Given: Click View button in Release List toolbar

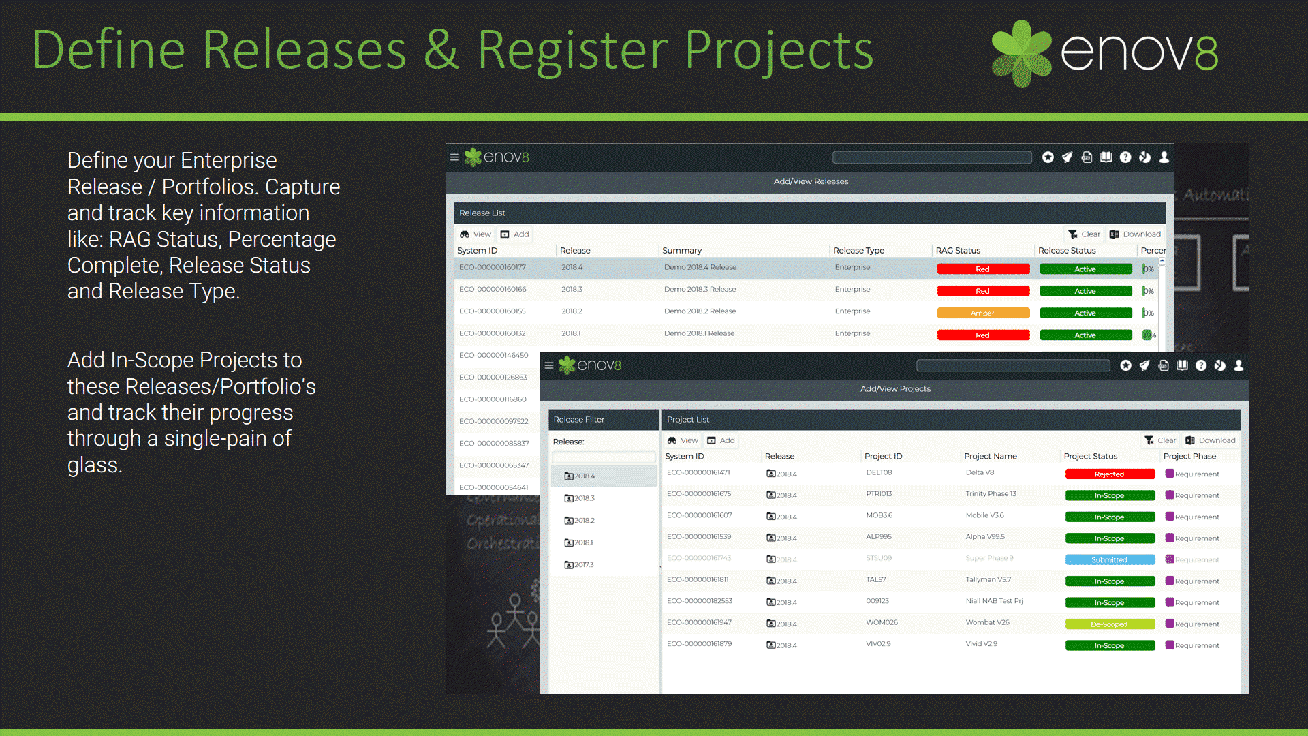Looking at the screenshot, I should pos(476,234).
